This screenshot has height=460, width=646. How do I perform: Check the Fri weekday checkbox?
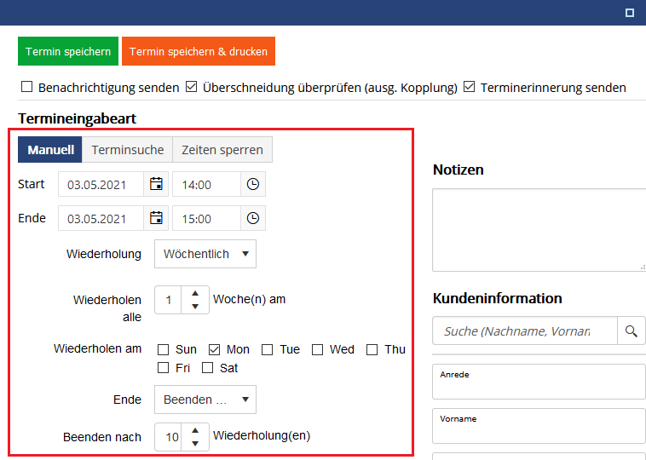coord(163,368)
